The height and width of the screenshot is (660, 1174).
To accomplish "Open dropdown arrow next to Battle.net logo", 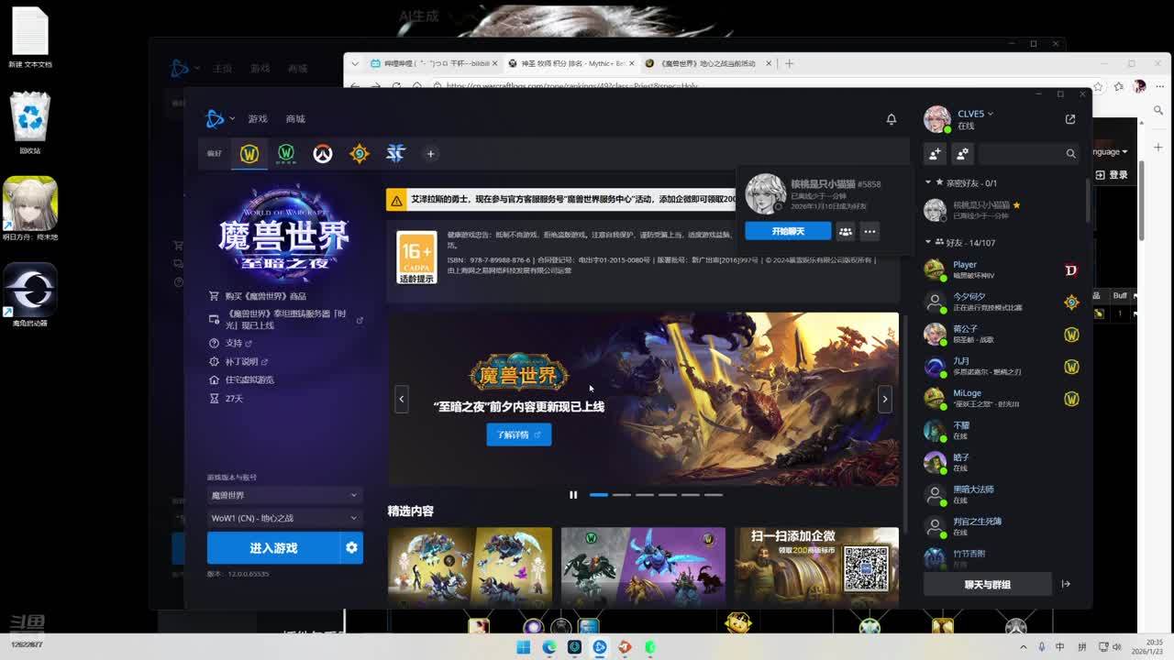I will [232, 119].
